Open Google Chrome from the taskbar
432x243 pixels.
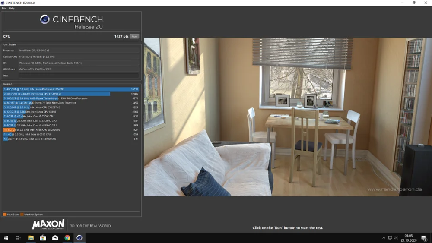point(67,238)
